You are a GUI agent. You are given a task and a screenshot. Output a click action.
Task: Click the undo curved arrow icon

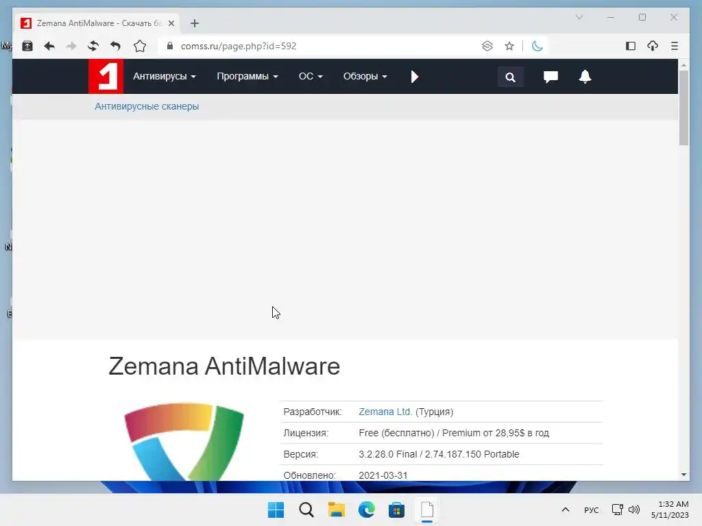coord(115,46)
